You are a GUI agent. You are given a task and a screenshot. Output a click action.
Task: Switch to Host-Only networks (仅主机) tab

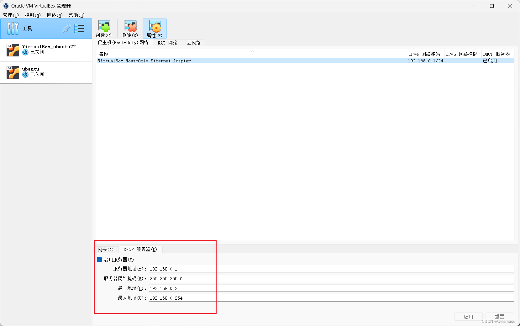click(x=123, y=43)
